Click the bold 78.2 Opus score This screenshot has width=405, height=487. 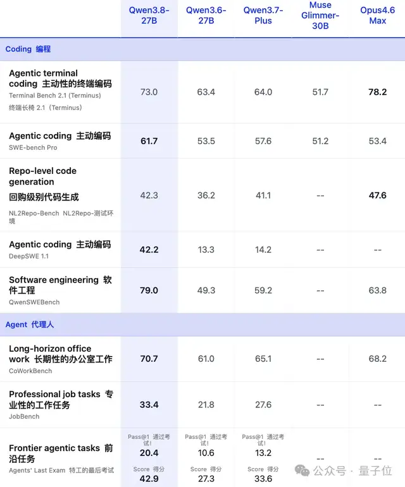377,92
